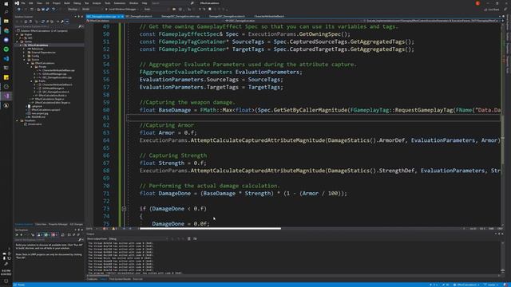This screenshot has height=287, width=511.
Task: Open File Explorer from the taskbar
Action: [6, 22]
